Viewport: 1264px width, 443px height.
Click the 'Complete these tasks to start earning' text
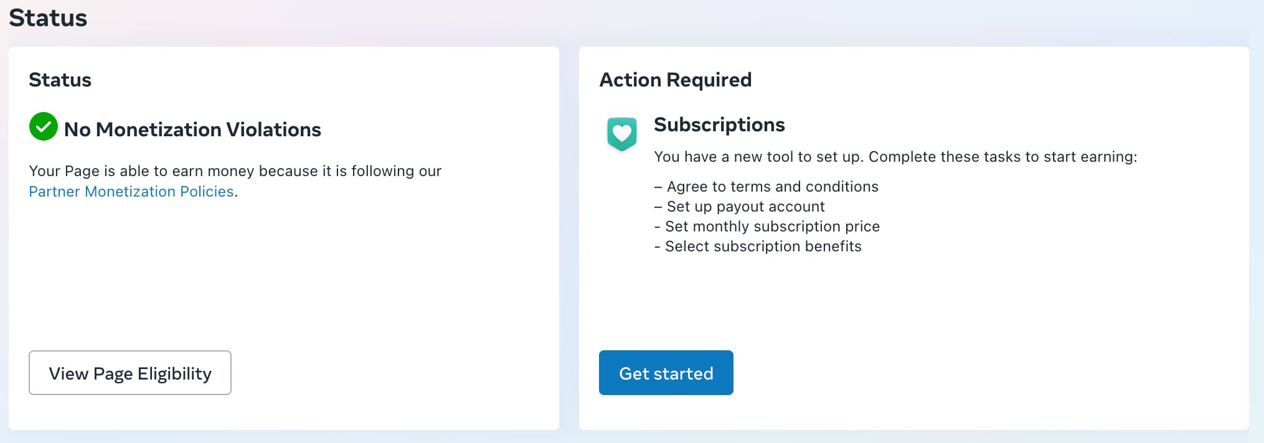point(1002,157)
